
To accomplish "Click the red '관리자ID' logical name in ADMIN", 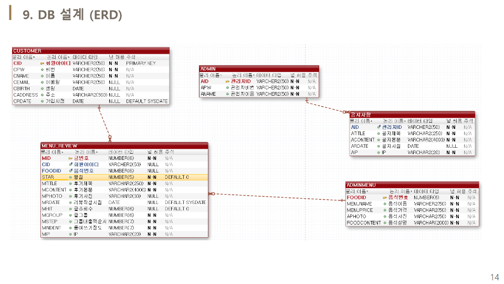I will click(x=241, y=82).
